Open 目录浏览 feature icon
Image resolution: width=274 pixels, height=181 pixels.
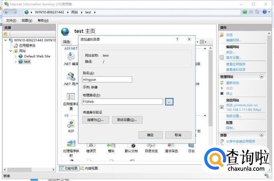pyautogui.click(x=151, y=145)
